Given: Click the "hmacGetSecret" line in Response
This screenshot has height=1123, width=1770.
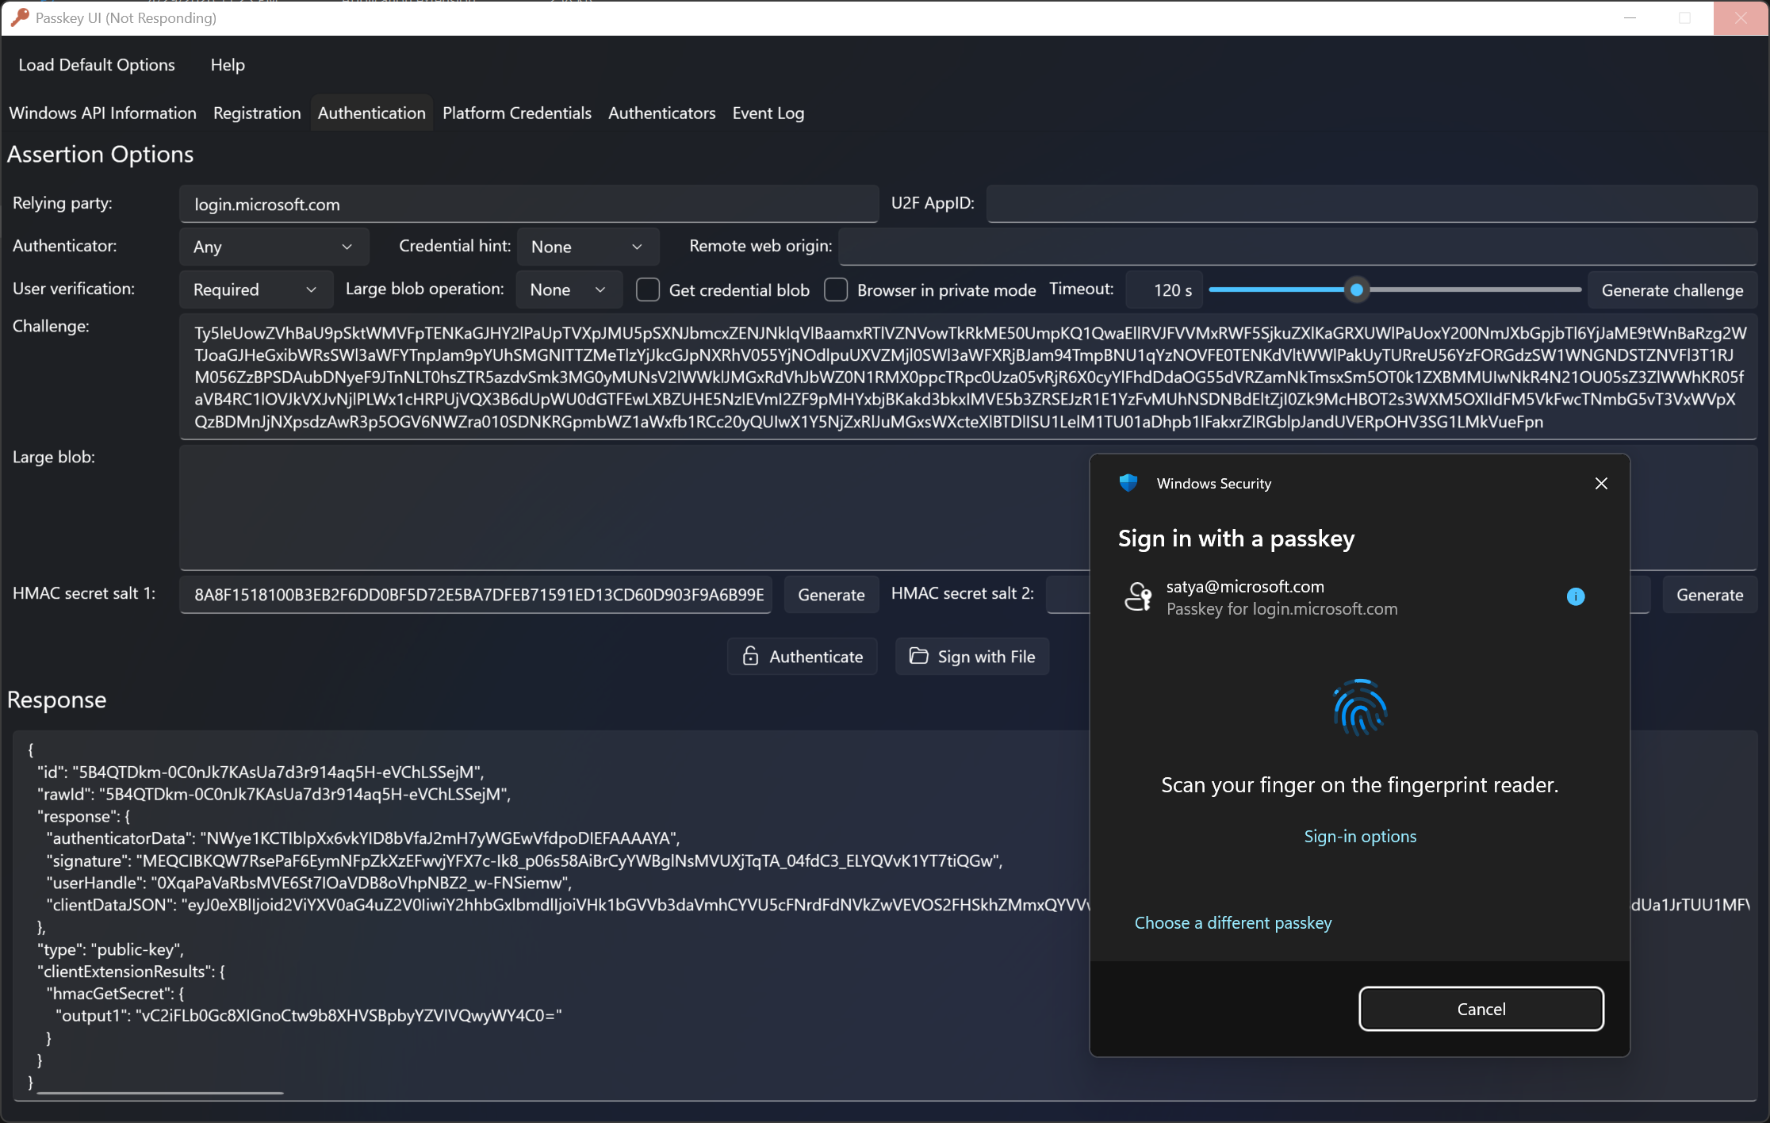Looking at the screenshot, I should click(x=115, y=993).
